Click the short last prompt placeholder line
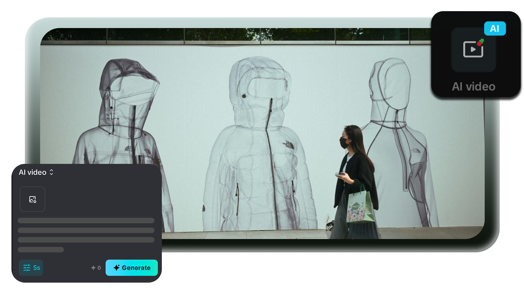Image resolution: width=524 pixels, height=294 pixels. tap(41, 250)
